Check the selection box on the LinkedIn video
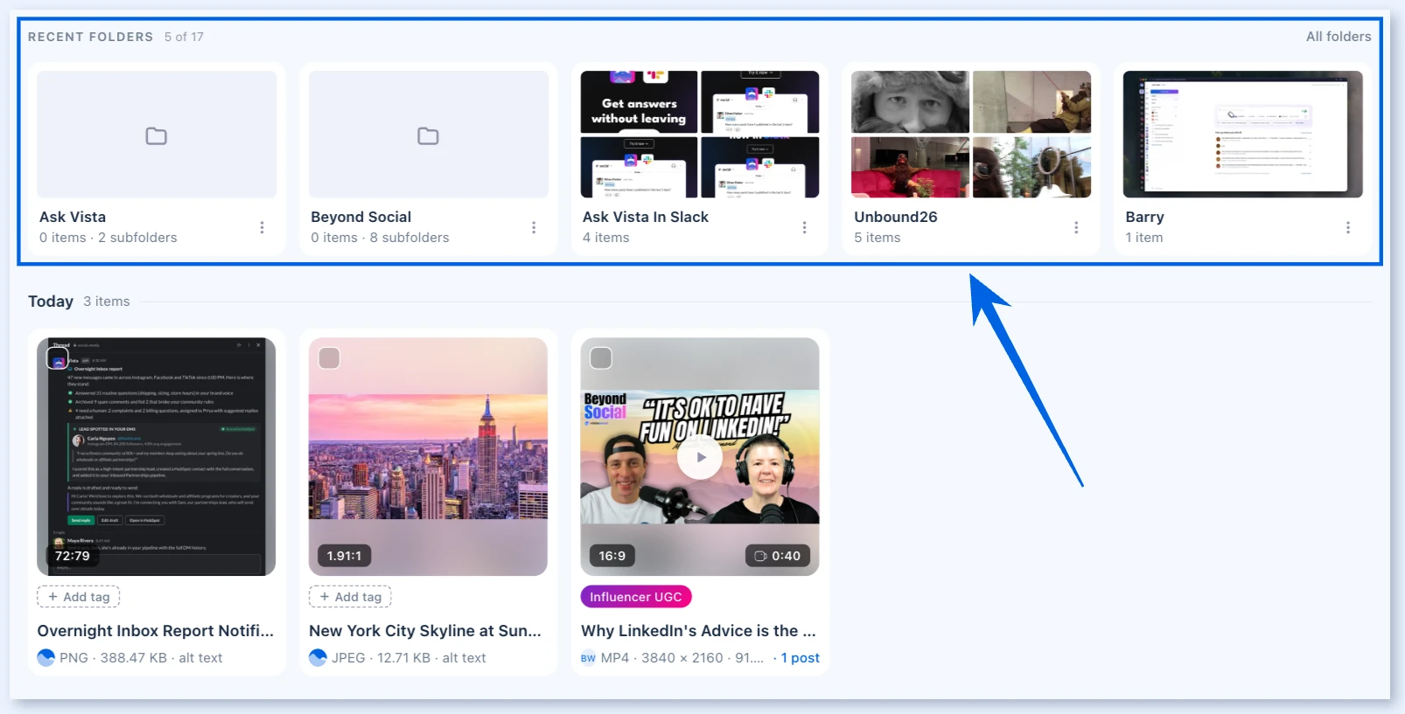 [x=601, y=358]
